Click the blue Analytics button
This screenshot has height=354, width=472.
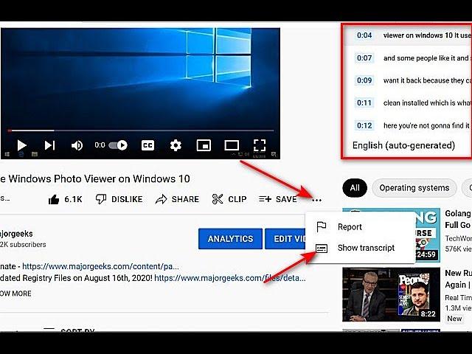(230, 239)
